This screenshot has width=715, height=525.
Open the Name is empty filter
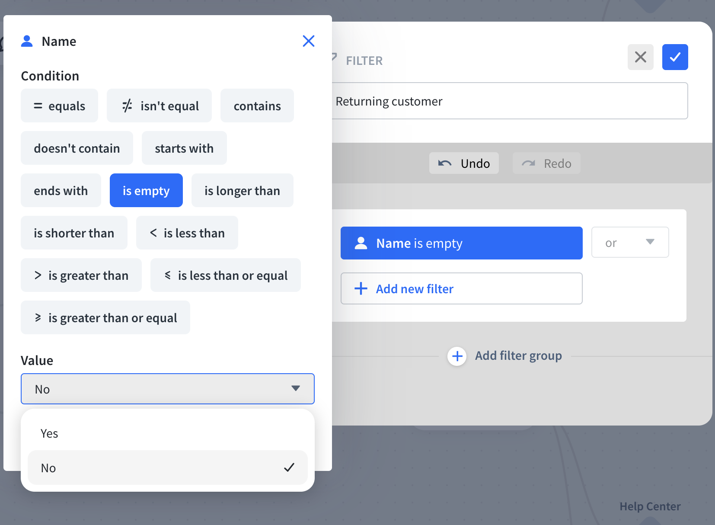click(461, 243)
